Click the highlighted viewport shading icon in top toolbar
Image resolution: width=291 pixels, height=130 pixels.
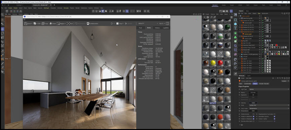pos(103,11)
